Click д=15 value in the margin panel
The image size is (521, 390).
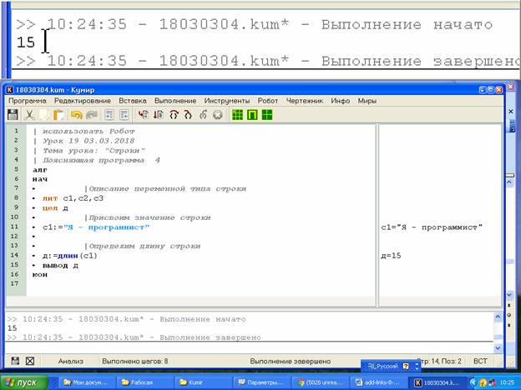point(391,256)
